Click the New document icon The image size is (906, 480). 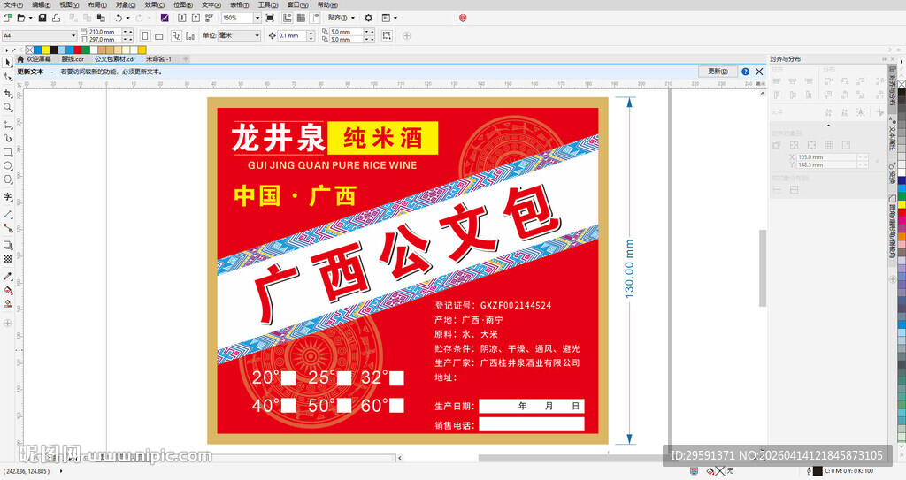pyautogui.click(x=7, y=18)
